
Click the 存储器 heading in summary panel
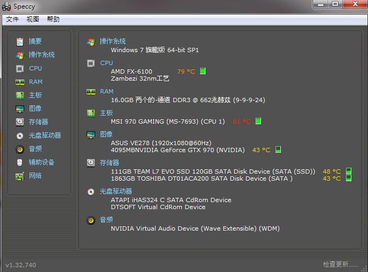tap(109, 163)
